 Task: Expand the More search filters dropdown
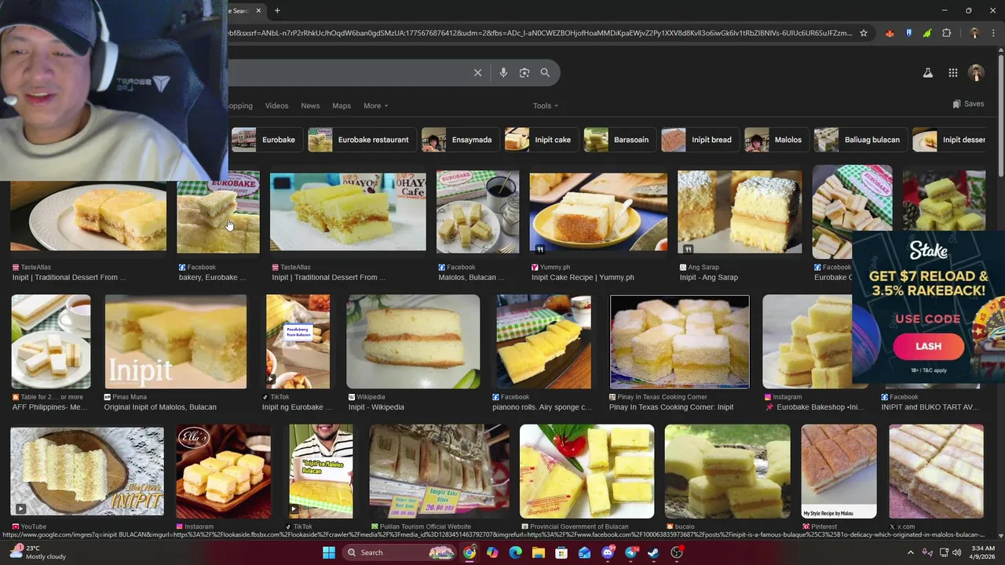(x=375, y=106)
